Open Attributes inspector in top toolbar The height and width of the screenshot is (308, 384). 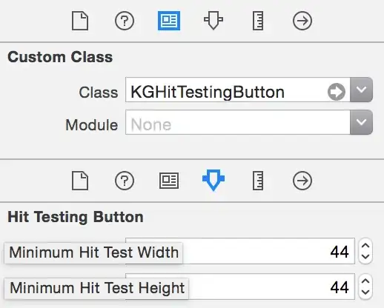pos(213,20)
